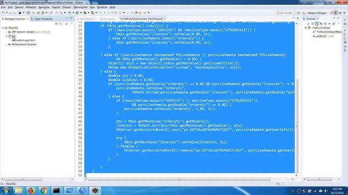
Task: Click the Debug bug toolbar icon
Action: pyautogui.click(x=70, y=13)
